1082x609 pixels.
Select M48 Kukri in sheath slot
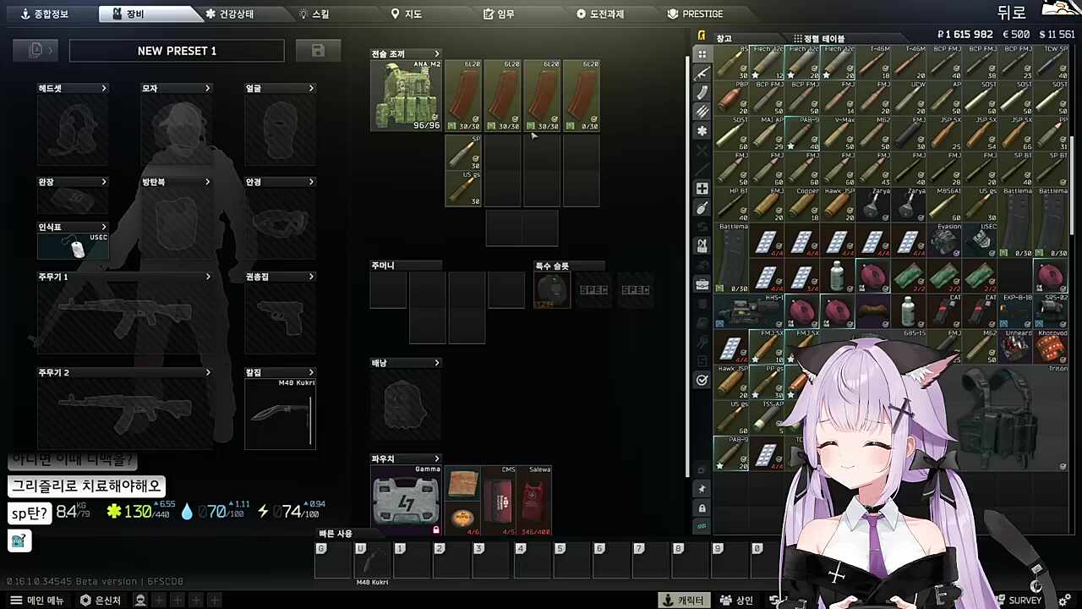(280, 414)
